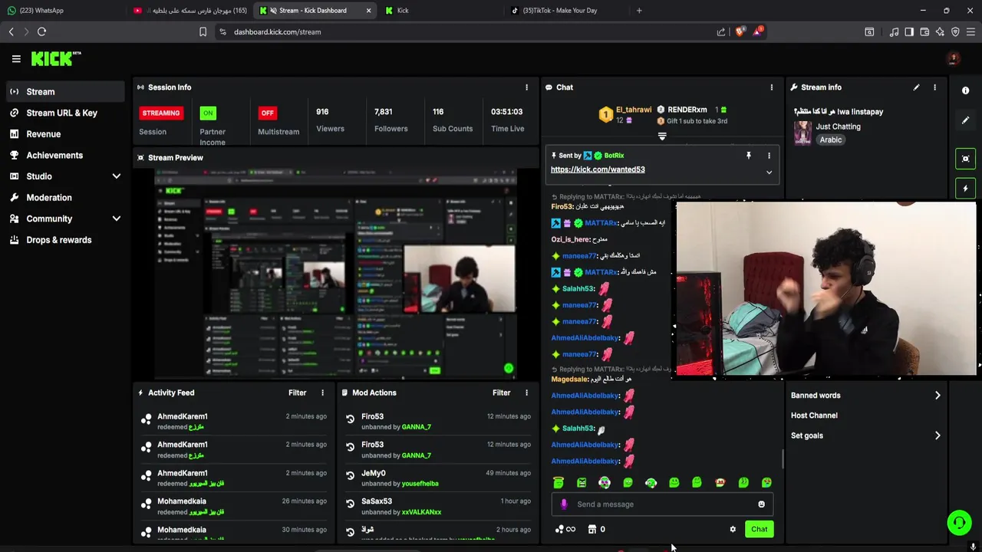This screenshot has width=982, height=552.
Task: Click the STREAMING session status badge
Action: point(160,113)
